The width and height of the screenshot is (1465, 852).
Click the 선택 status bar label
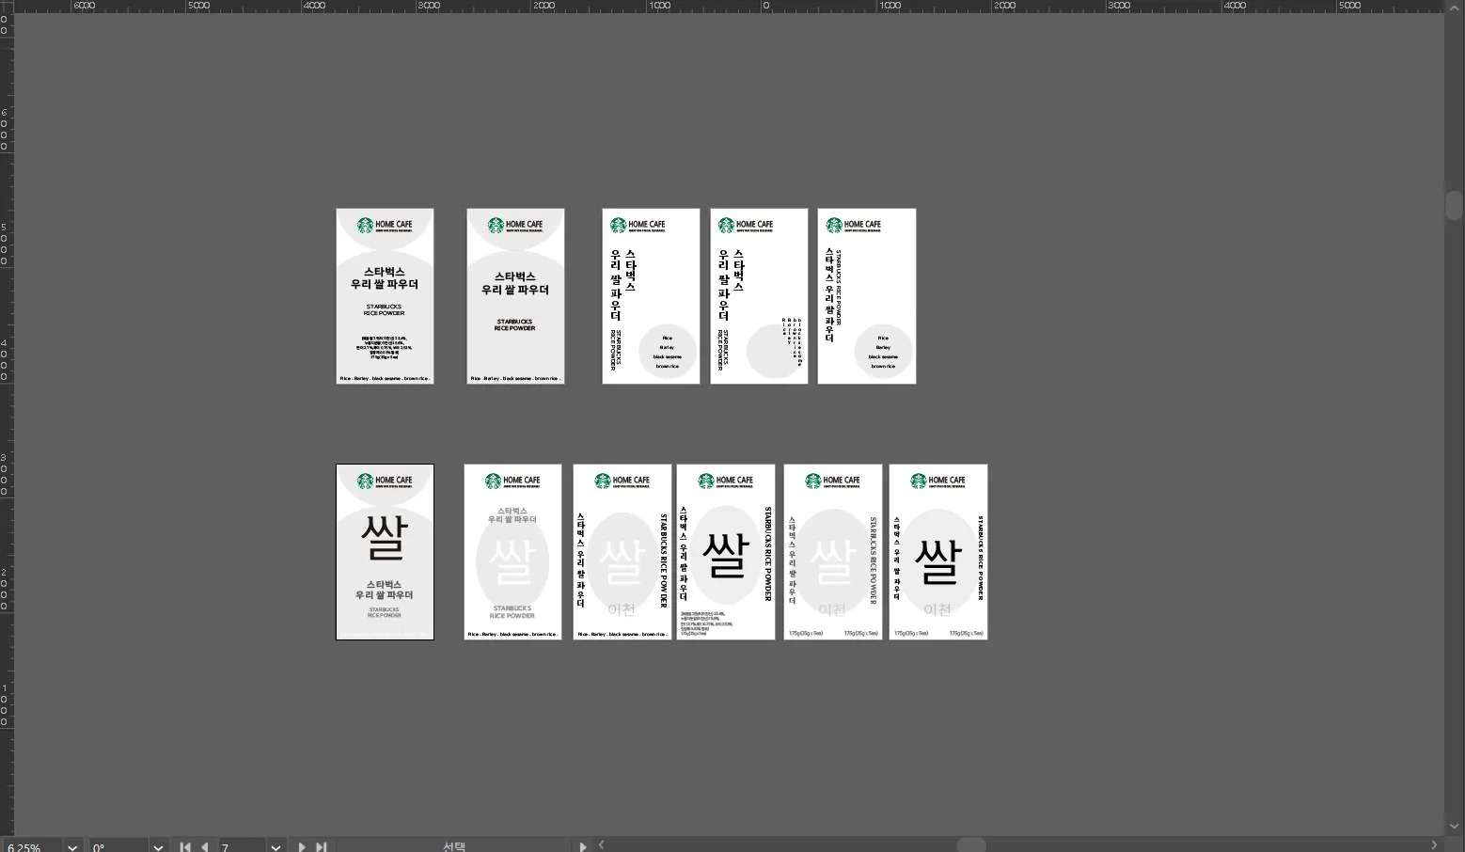coord(454,846)
